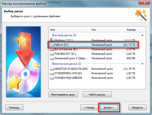
Task: Select the Работа (D:) drive name
Action: [61, 45]
